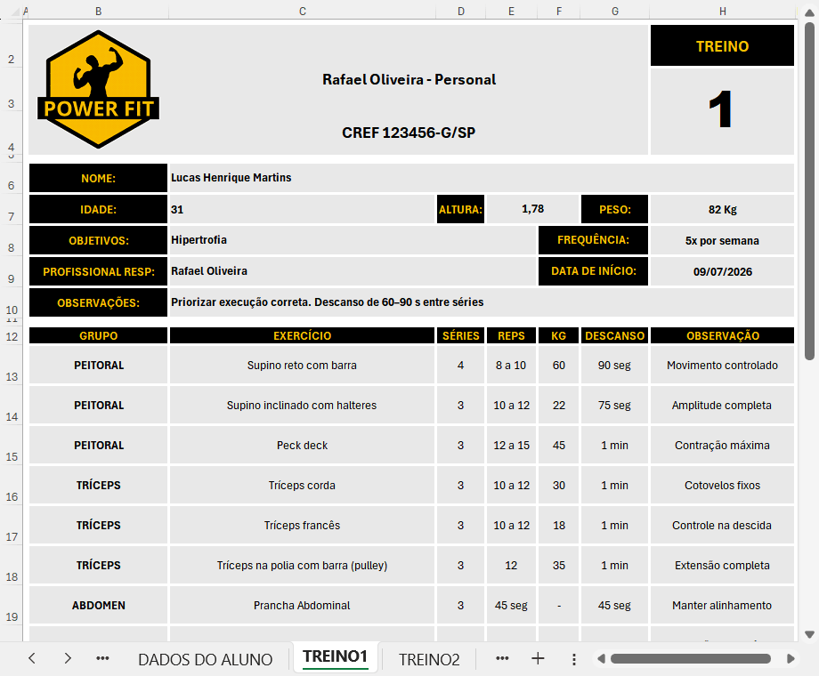Switch to the DADOS DO ALUNO tab

tap(206, 659)
